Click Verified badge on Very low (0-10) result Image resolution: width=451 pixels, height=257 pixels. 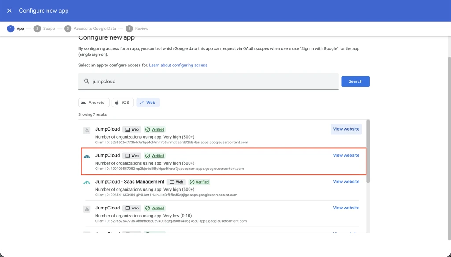(155, 208)
